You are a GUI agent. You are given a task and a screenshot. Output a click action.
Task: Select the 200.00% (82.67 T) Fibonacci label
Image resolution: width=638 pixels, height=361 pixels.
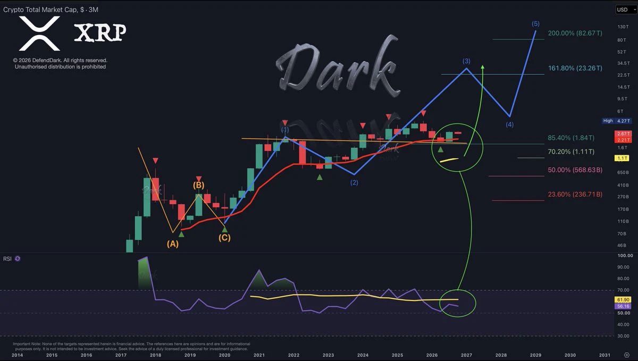point(575,33)
